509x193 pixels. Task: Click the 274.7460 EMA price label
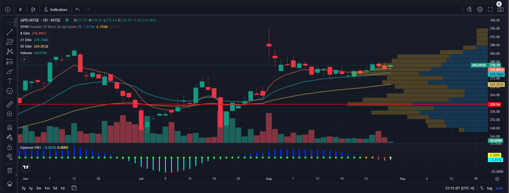(x=496, y=74)
